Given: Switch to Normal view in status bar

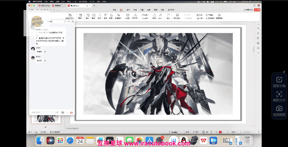Looking at the screenshot, I should (x=203, y=132).
